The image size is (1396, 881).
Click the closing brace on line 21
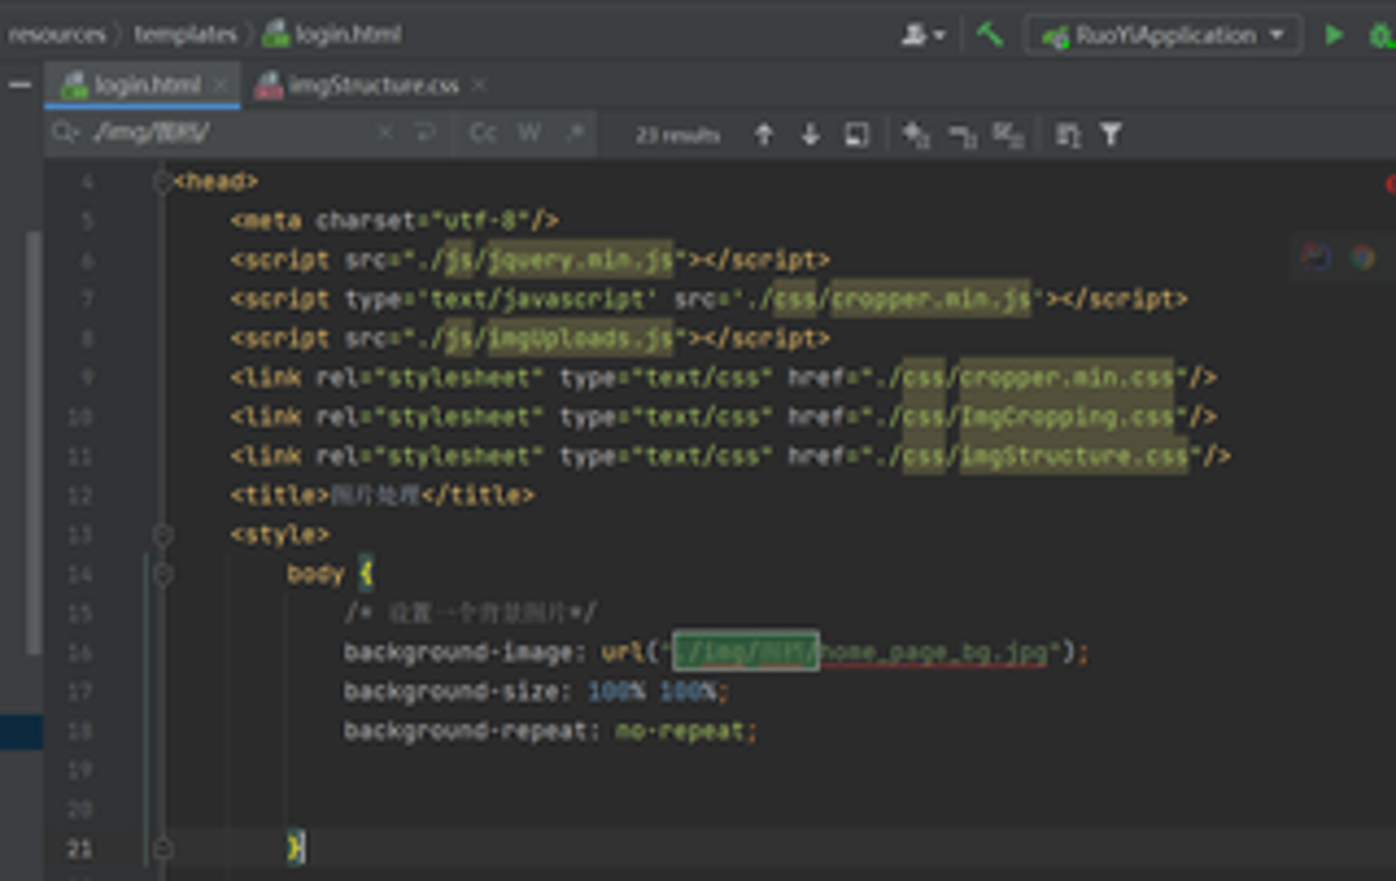coord(296,848)
